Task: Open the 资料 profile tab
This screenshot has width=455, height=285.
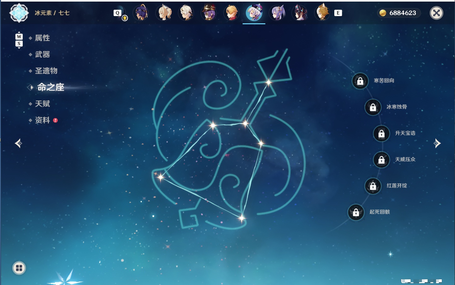Action: tap(42, 120)
